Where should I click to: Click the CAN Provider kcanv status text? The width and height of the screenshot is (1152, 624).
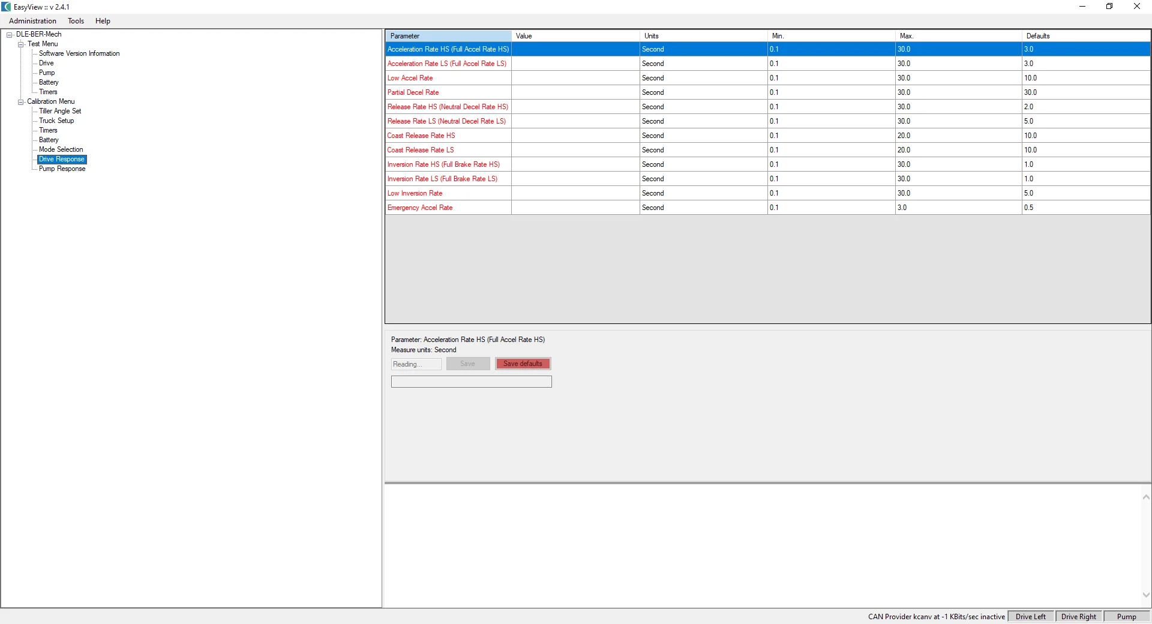[x=936, y=616]
